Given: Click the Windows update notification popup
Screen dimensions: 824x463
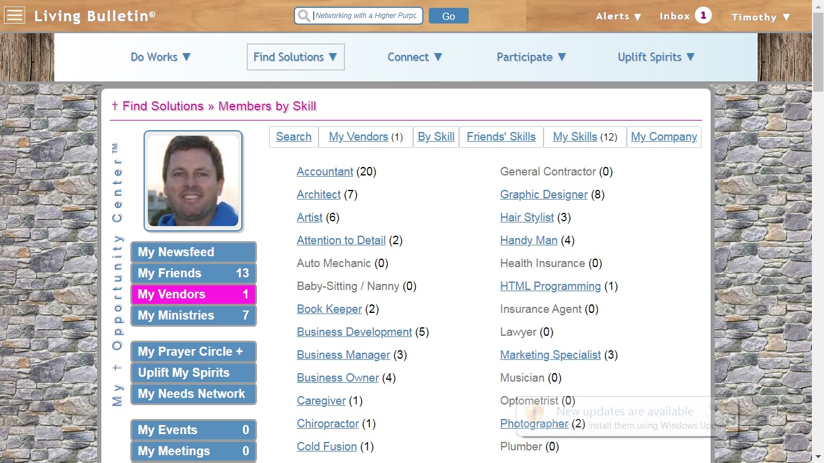Looking at the screenshot, I should coord(627,417).
